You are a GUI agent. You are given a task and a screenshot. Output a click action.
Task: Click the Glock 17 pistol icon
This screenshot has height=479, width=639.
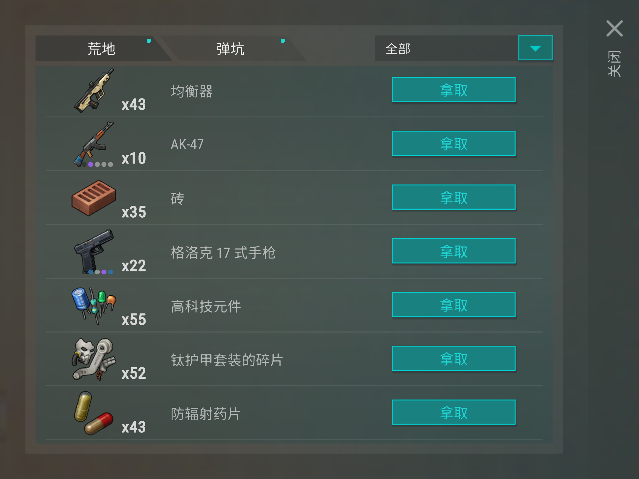pos(94,251)
